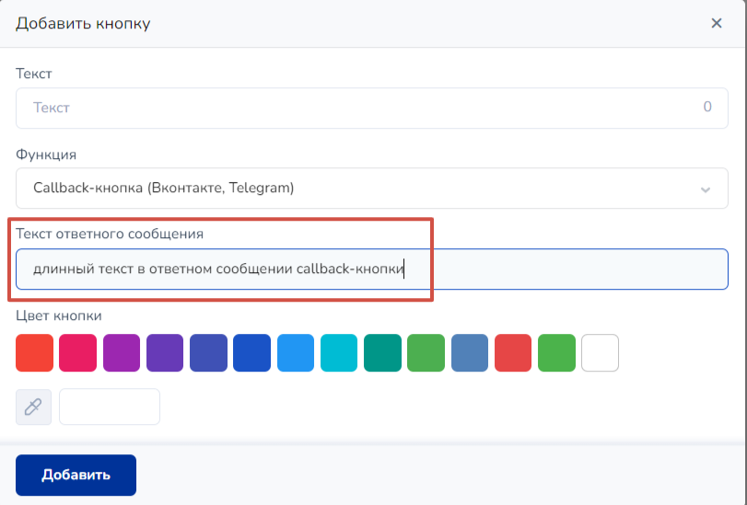Click the chain link icon button
This screenshot has height=505, width=747.
[34, 407]
